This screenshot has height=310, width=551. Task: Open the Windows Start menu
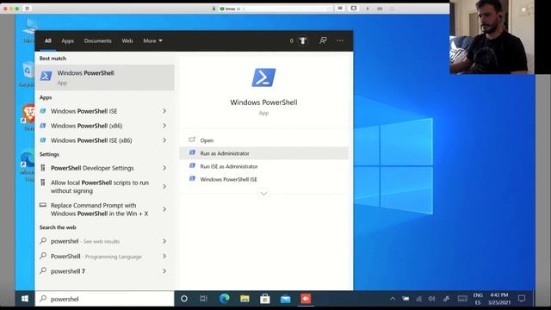pos(25,299)
